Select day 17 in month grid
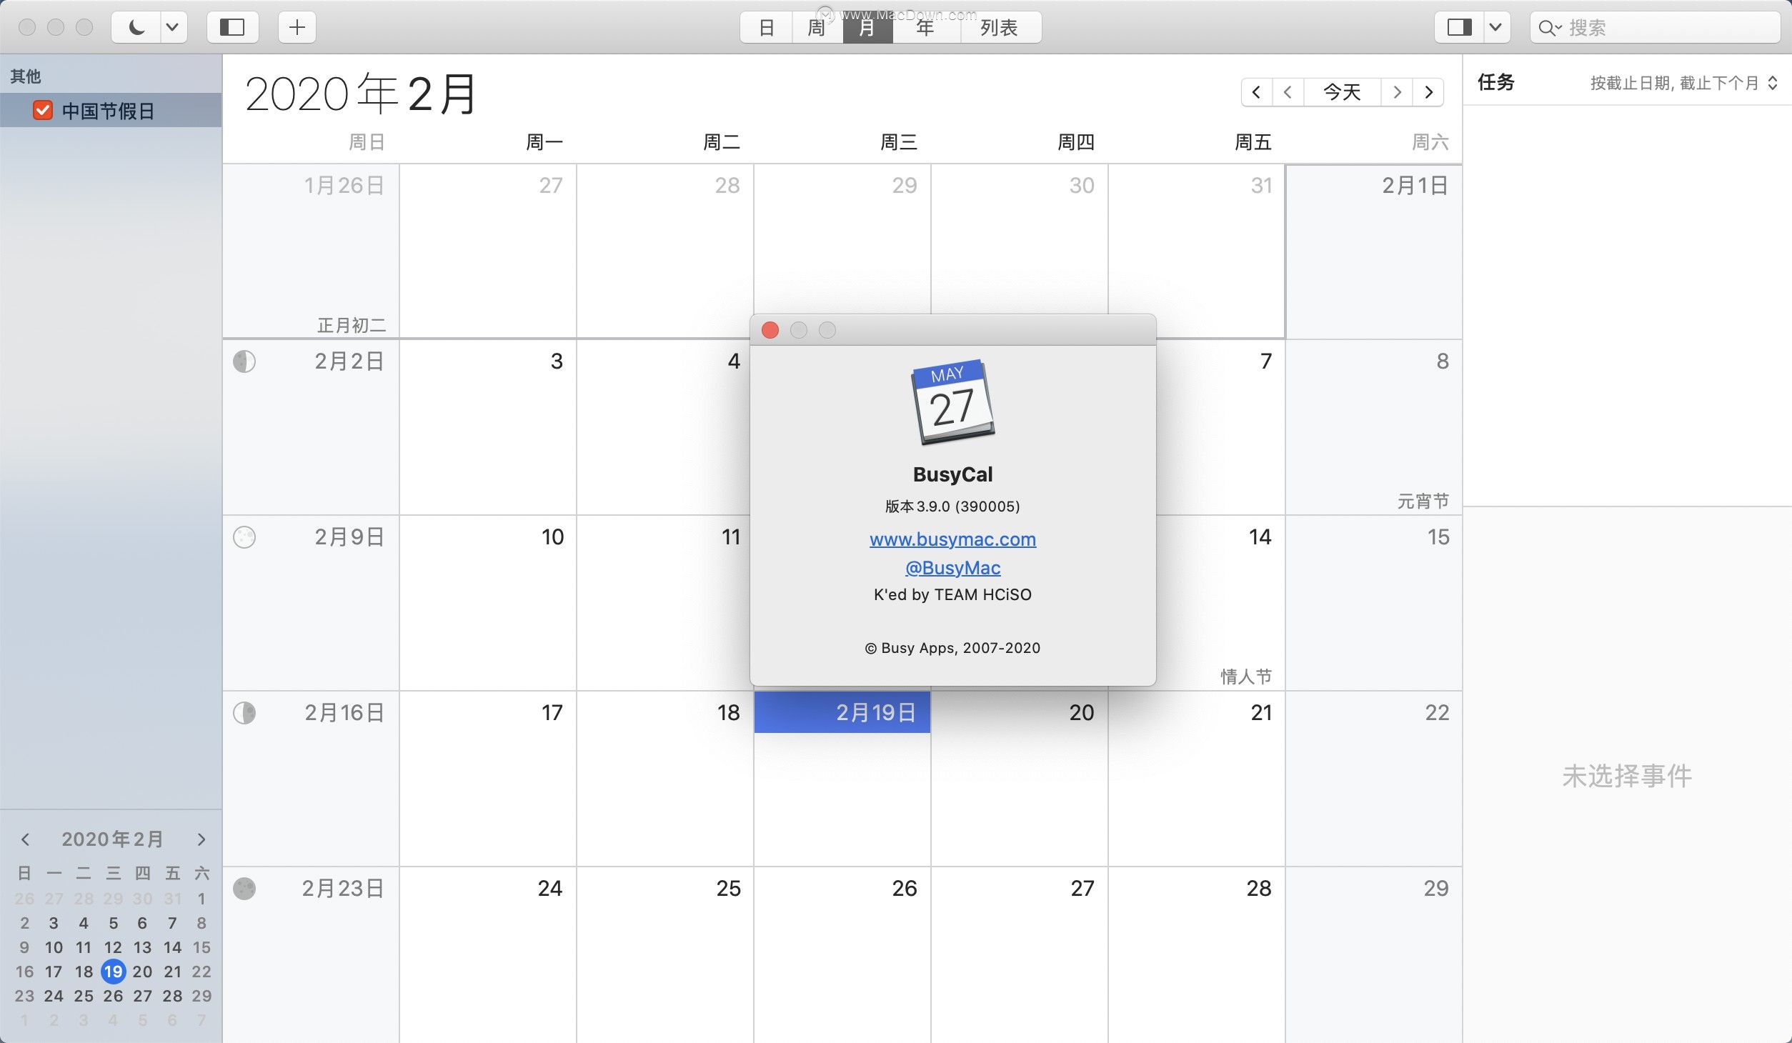Screen dimensions: 1792x1043 (x=488, y=779)
